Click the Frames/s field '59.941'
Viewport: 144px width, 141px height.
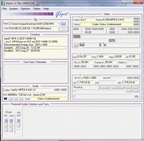pyautogui.click(x=111, y=62)
